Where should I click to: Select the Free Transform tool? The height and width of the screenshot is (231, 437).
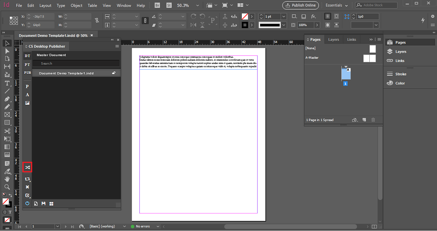click(7, 139)
